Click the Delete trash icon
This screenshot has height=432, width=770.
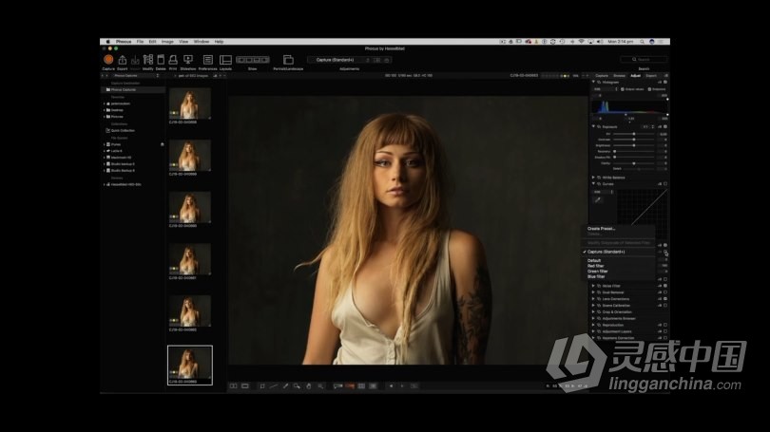(161, 60)
